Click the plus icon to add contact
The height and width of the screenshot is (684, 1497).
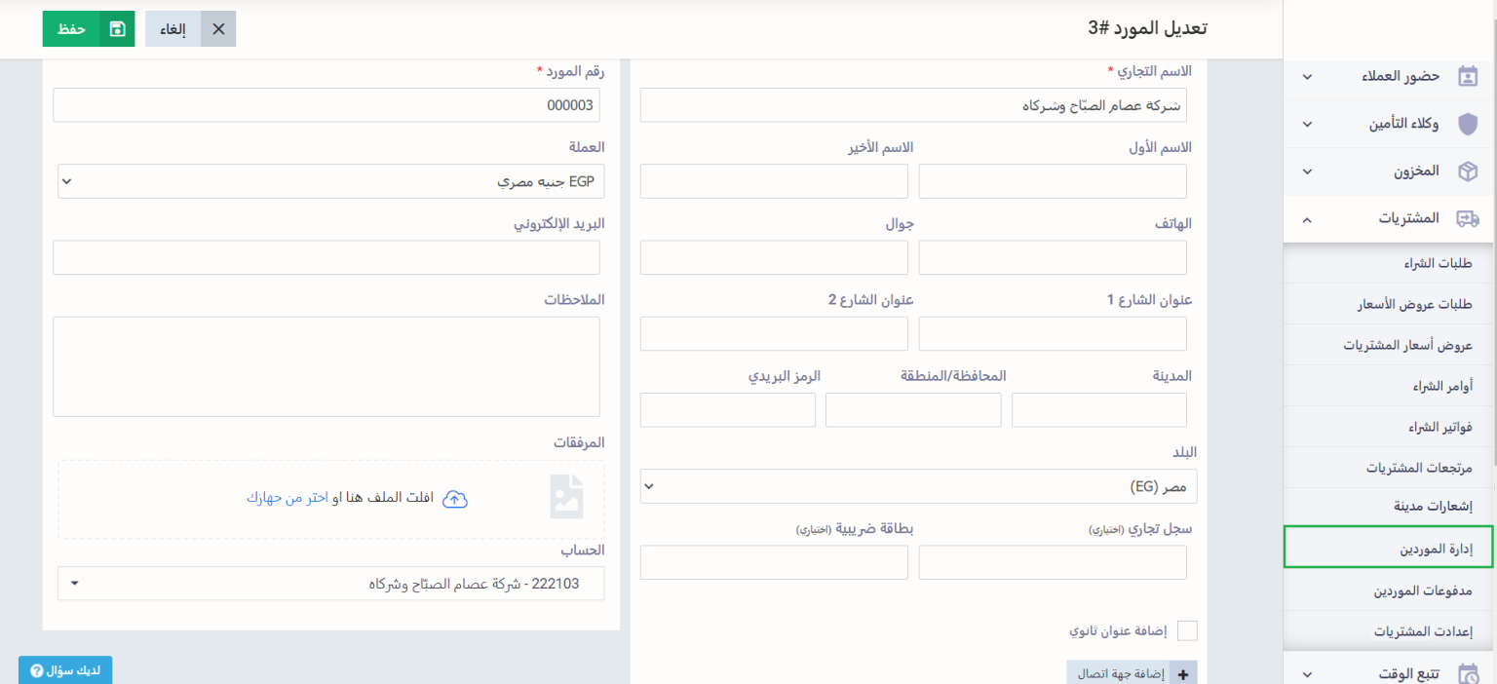click(1184, 673)
